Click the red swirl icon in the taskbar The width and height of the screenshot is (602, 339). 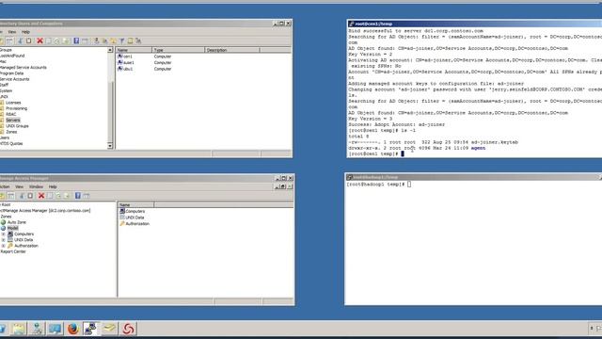click(x=128, y=329)
